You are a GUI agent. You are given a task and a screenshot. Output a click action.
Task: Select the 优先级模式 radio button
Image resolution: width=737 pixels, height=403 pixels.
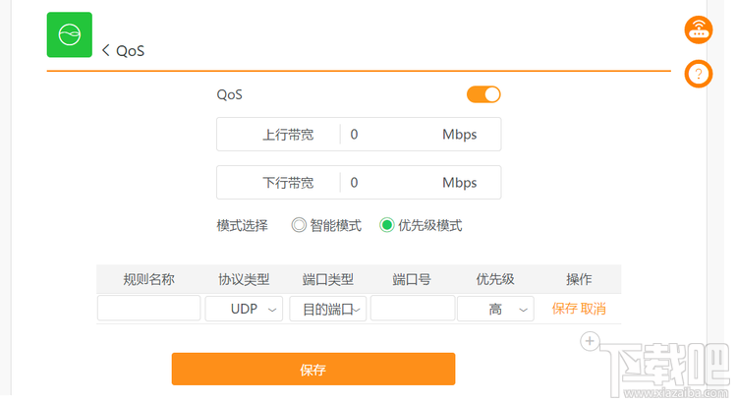[387, 225]
